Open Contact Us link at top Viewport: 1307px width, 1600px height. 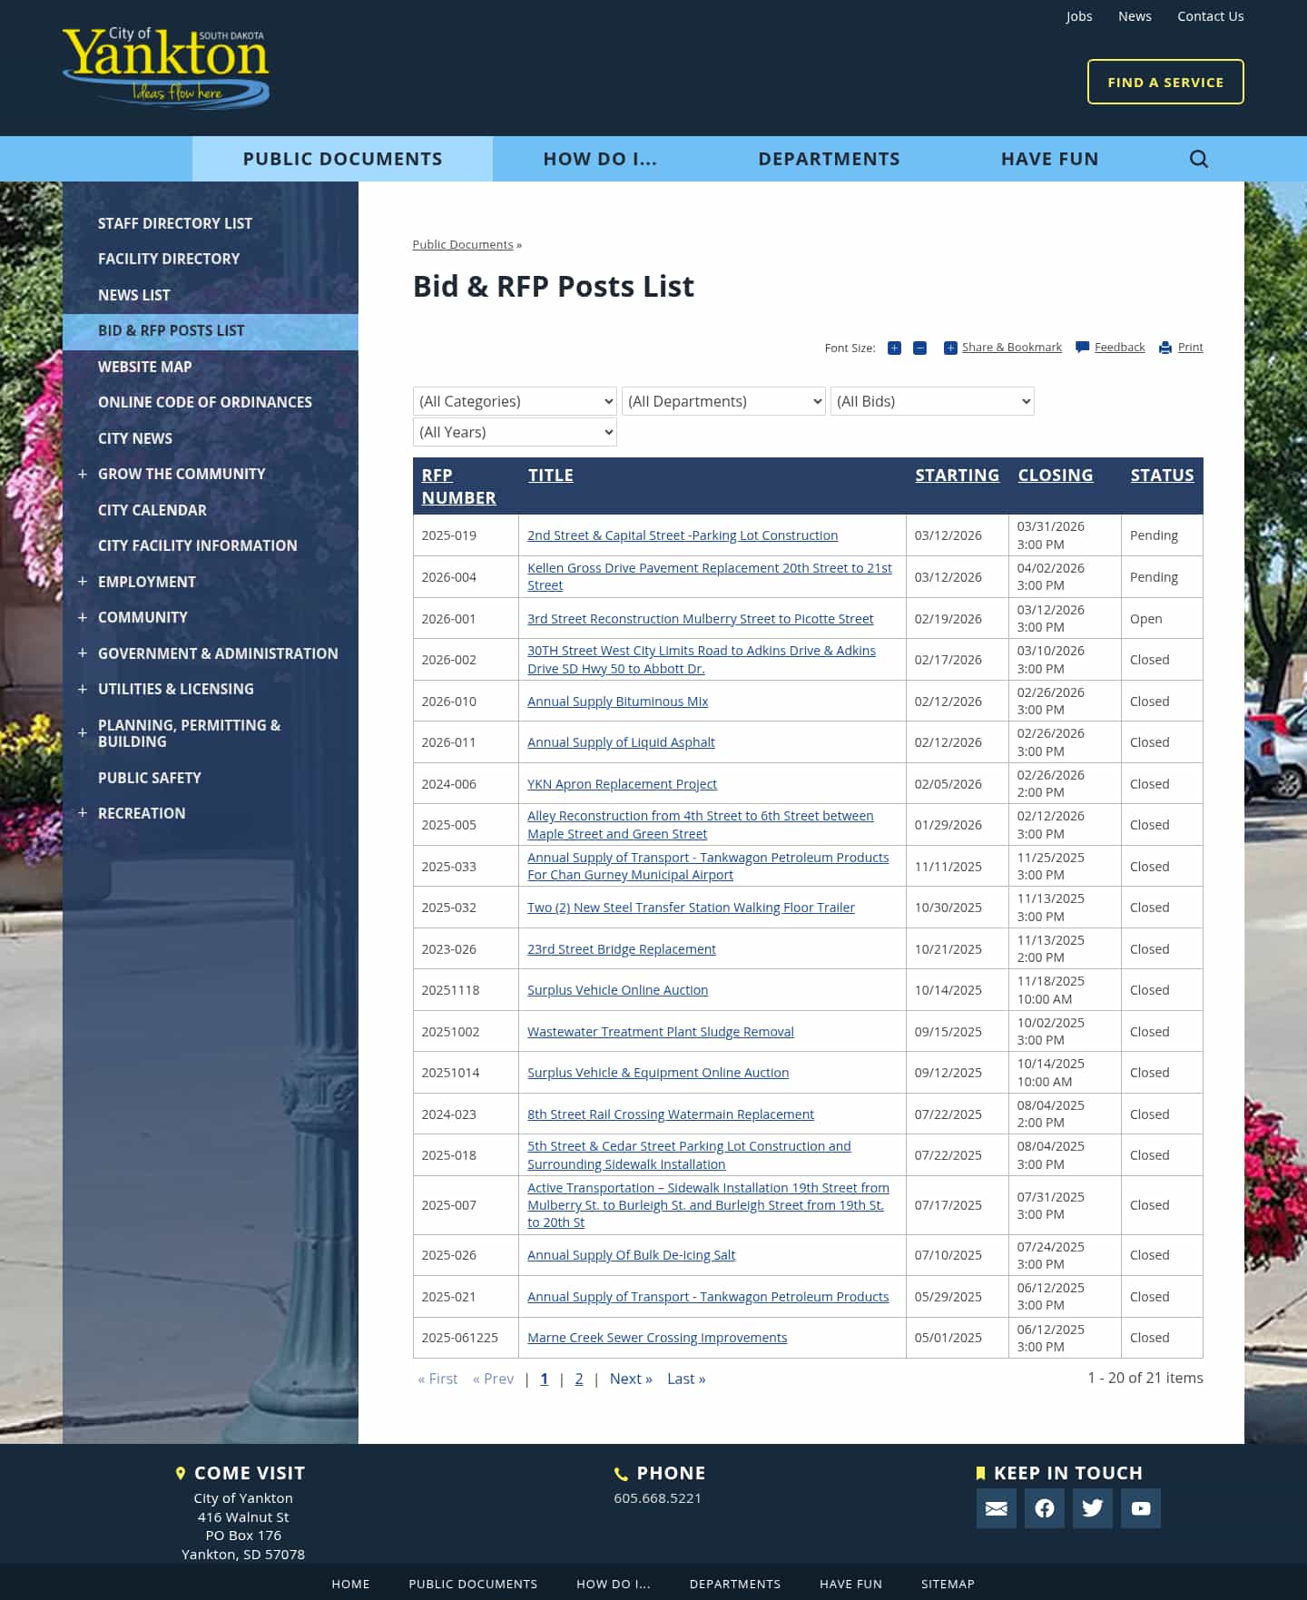1211,16
